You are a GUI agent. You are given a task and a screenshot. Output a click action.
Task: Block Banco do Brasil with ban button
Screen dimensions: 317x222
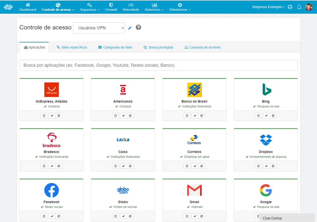[202, 116]
